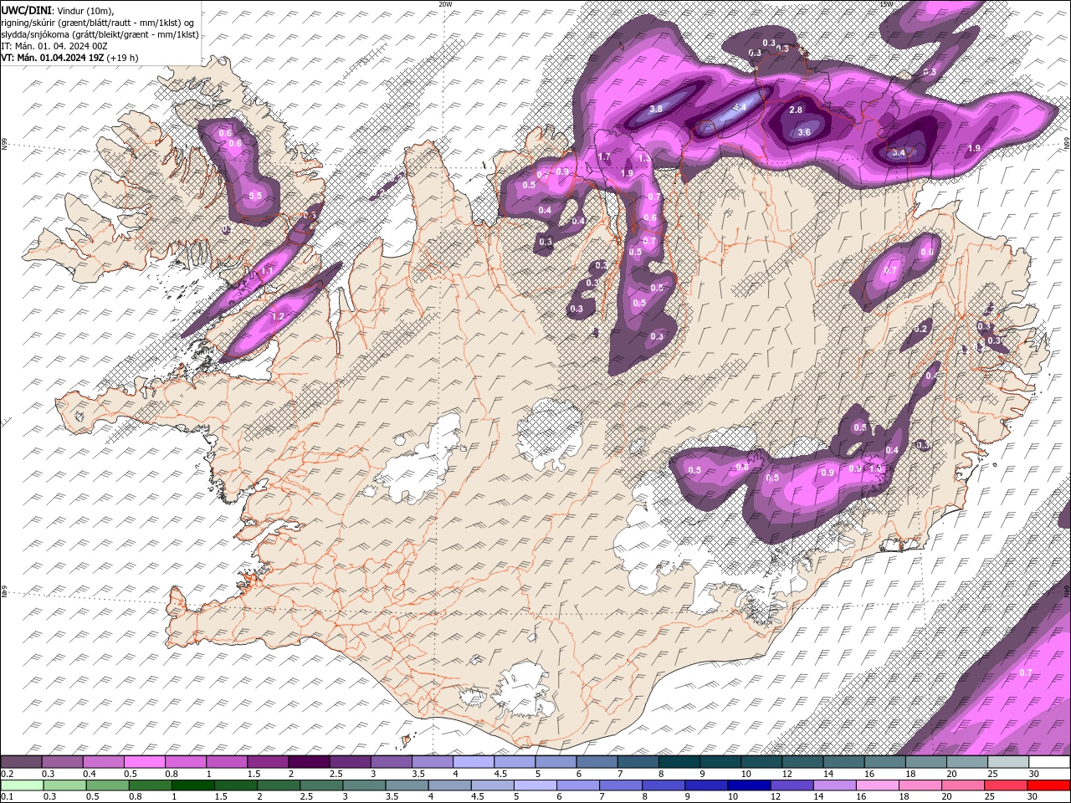Pick the light pink 16 swatch on the rain scale
Screen dimensions: 1071x803
[876, 785]
